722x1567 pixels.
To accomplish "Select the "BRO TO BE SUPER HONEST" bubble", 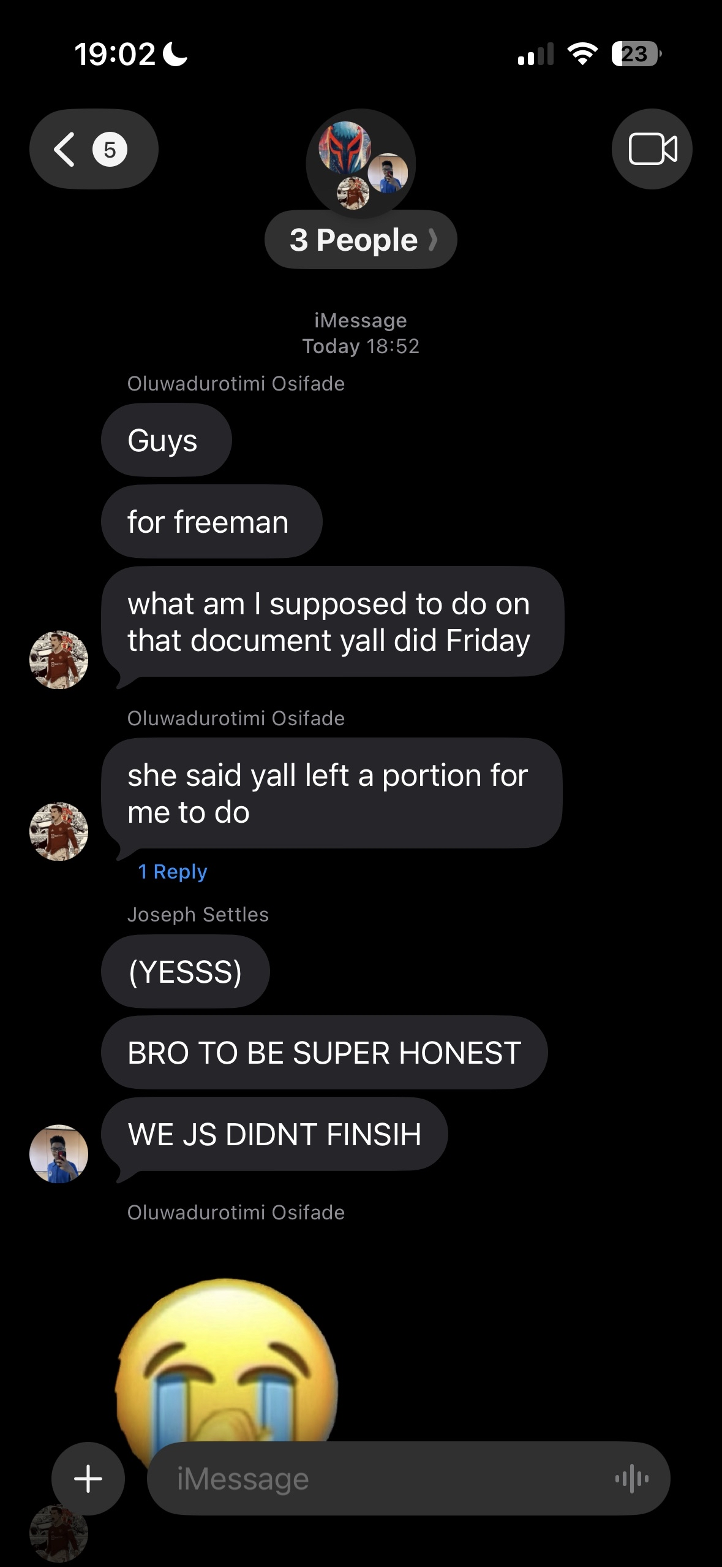I will tap(325, 1053).
